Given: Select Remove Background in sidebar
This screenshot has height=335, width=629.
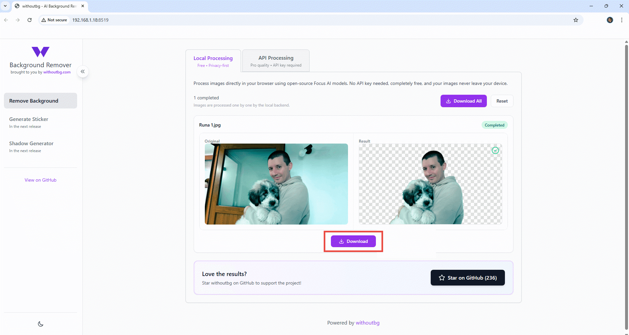Looking at the screenshot, I should coord(40,101).
